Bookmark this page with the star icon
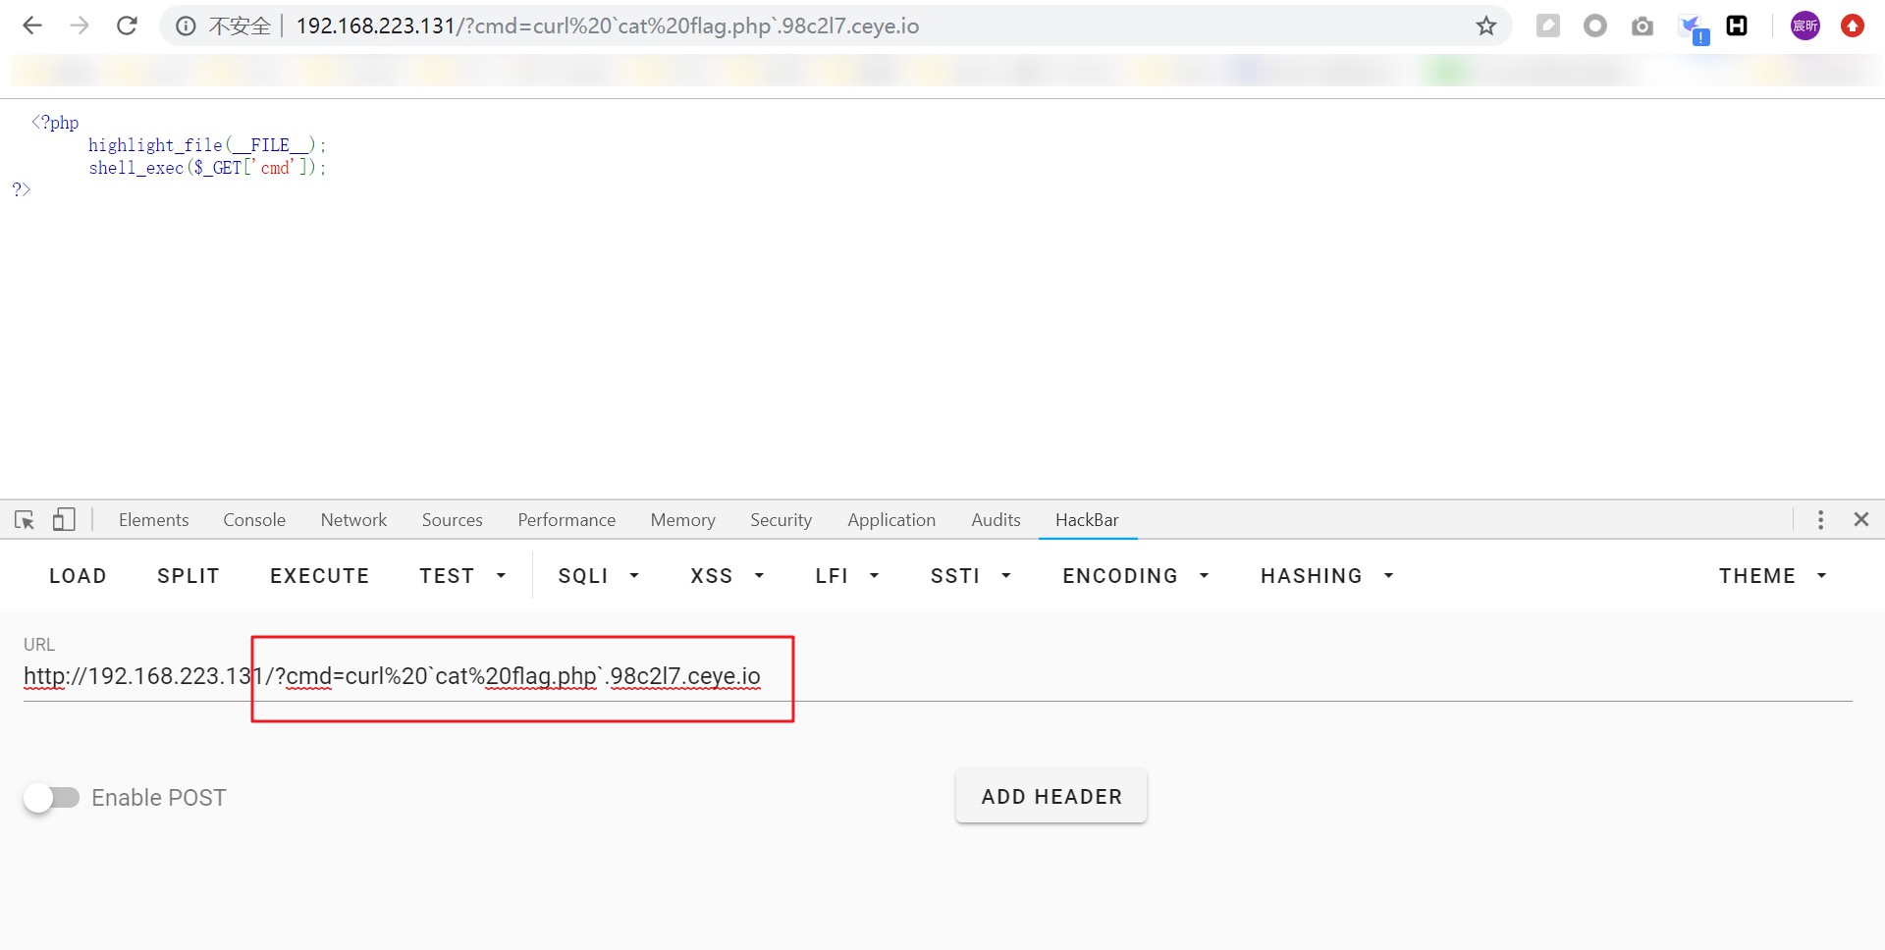Viewport: 1885px width, 950px height. (x=1486, y=26)
